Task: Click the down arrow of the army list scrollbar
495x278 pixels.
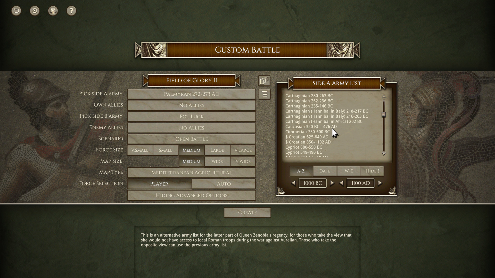Action: (x=384, y=154)
